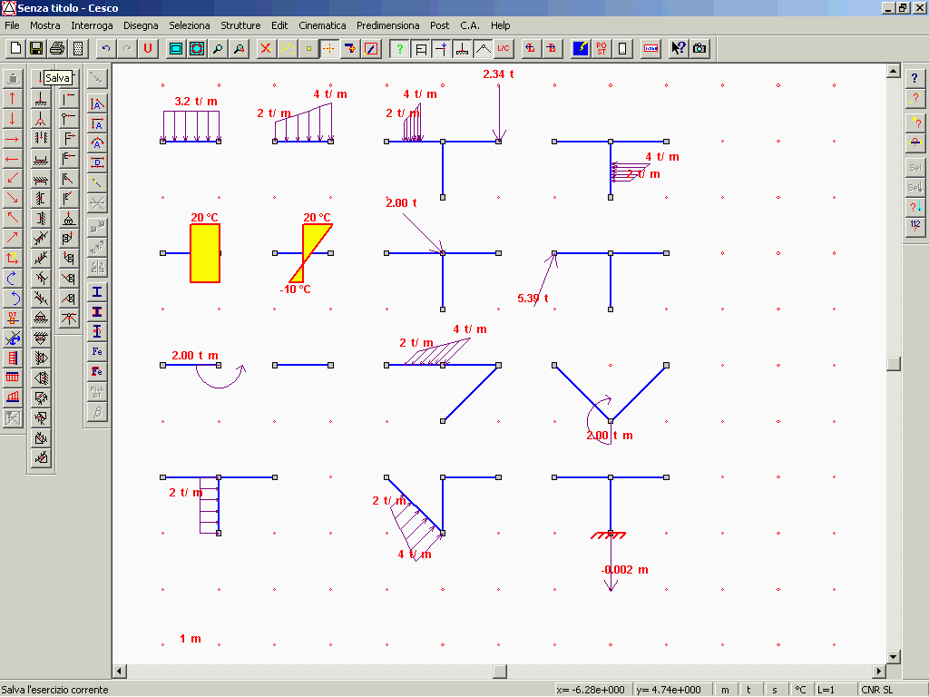Click the L/C toolbar button
Screen dimensions: 929x697
pyautogui.click(x=504, y=48)
